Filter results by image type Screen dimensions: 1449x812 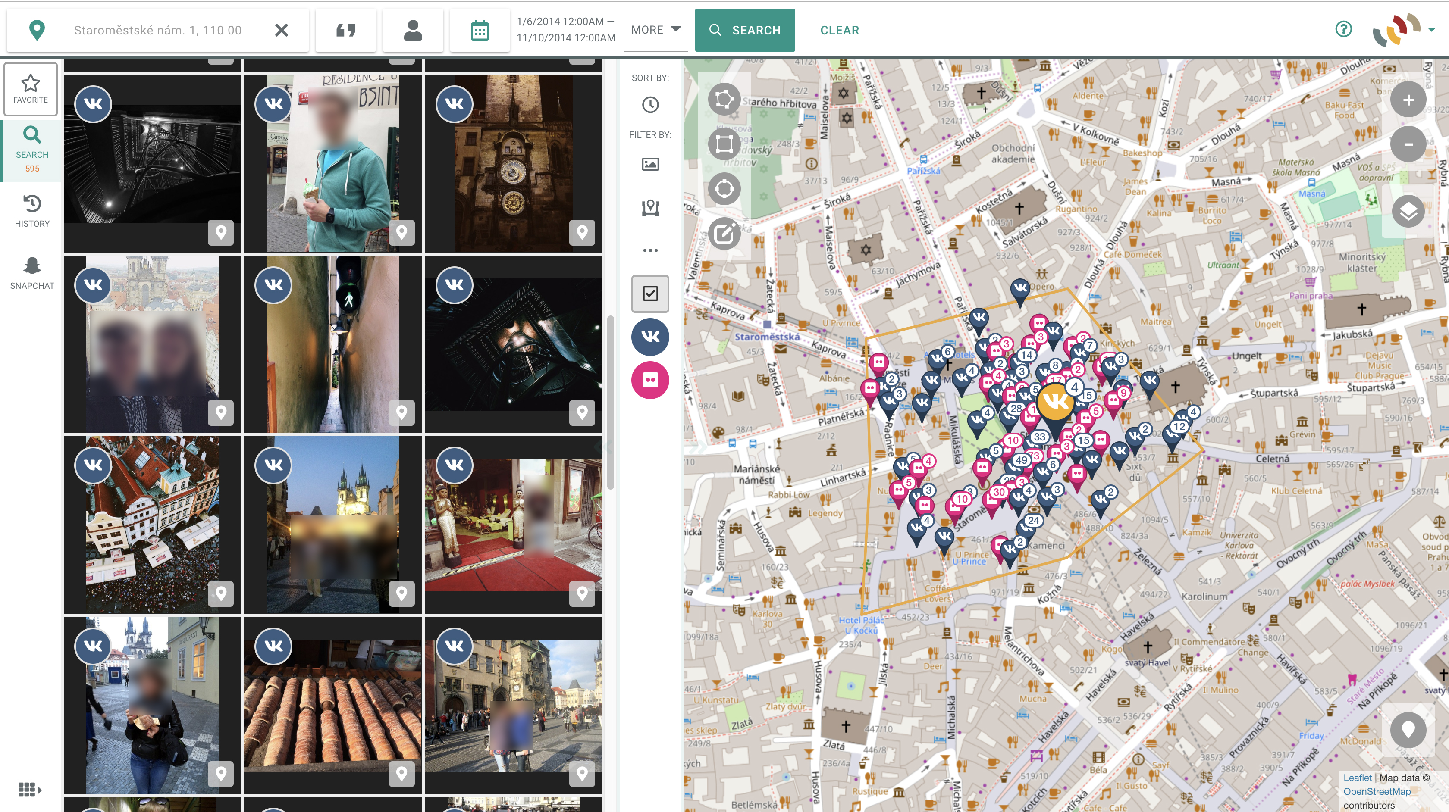tap(650, 164)
